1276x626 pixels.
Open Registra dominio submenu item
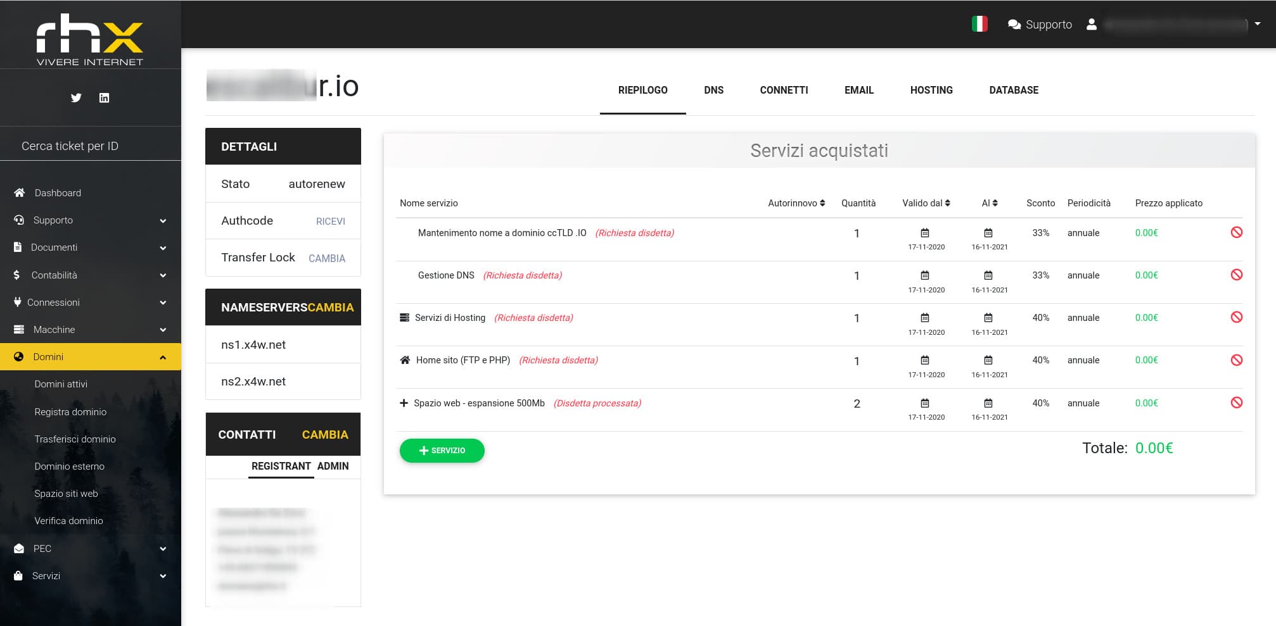click(x=70, y=411)
